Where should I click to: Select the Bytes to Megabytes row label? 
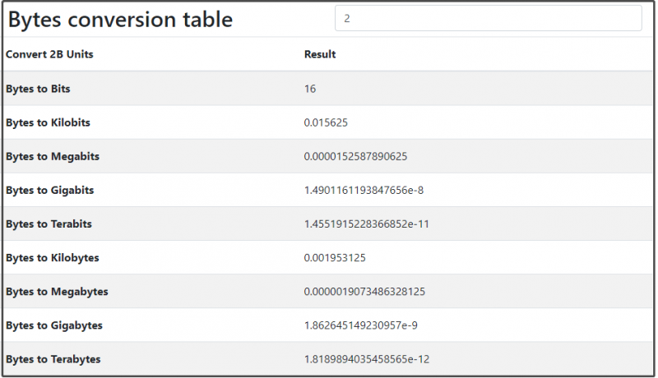pos(57,292)
